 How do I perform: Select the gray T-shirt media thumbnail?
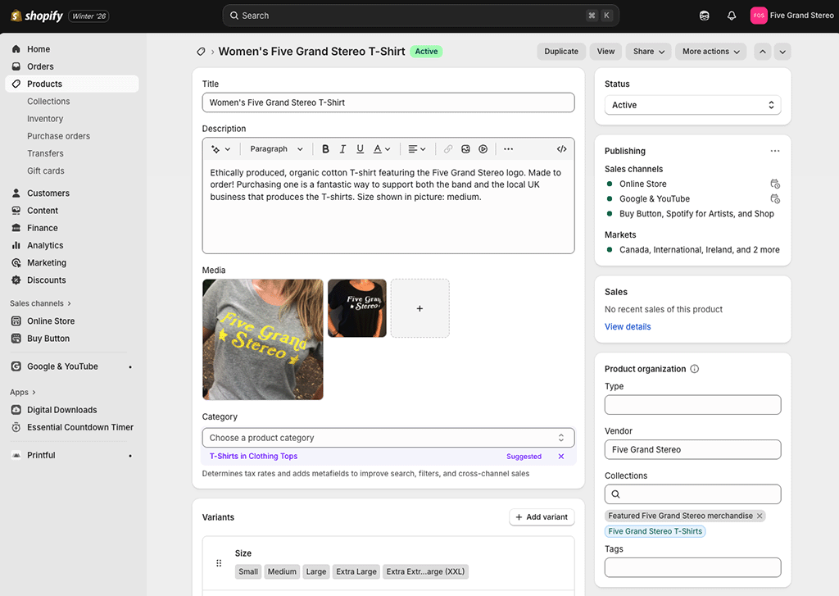(x=262, y=339)
